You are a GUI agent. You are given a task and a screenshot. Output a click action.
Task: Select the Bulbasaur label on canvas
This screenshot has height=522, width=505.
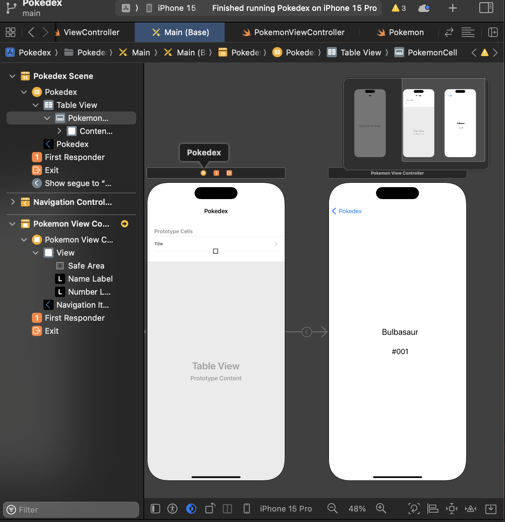tap(400, 332)
